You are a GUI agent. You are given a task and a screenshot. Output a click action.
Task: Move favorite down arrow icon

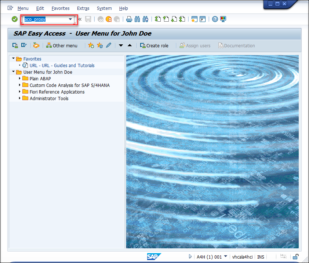point(121,45)
